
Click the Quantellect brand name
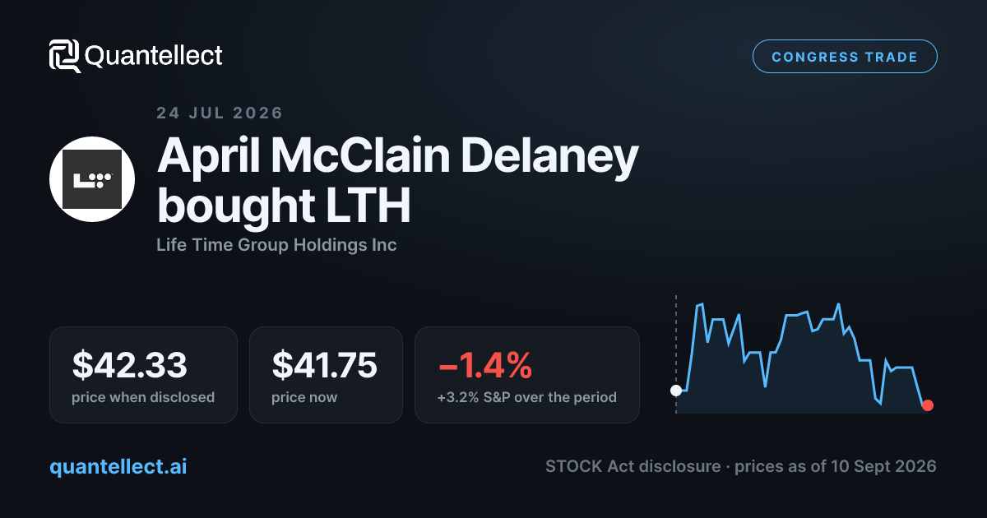coord(154,56)
